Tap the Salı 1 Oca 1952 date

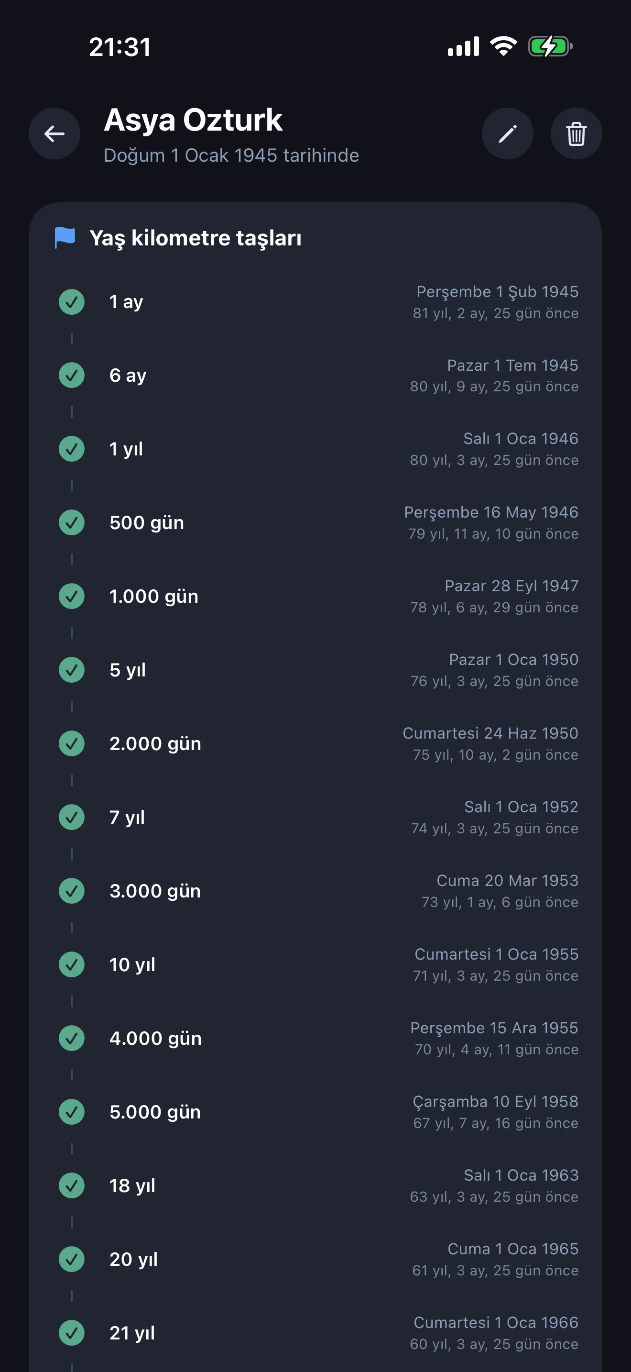pyautogui.click(x=521, y=807)
